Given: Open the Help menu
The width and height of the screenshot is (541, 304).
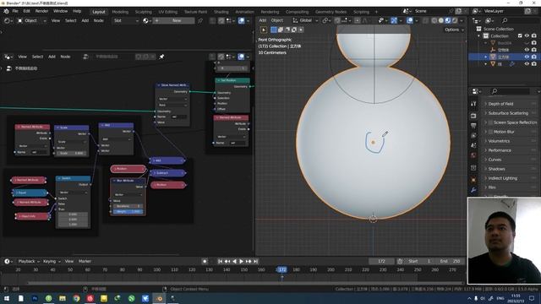Looking at the screenshot, I should 77,11.
